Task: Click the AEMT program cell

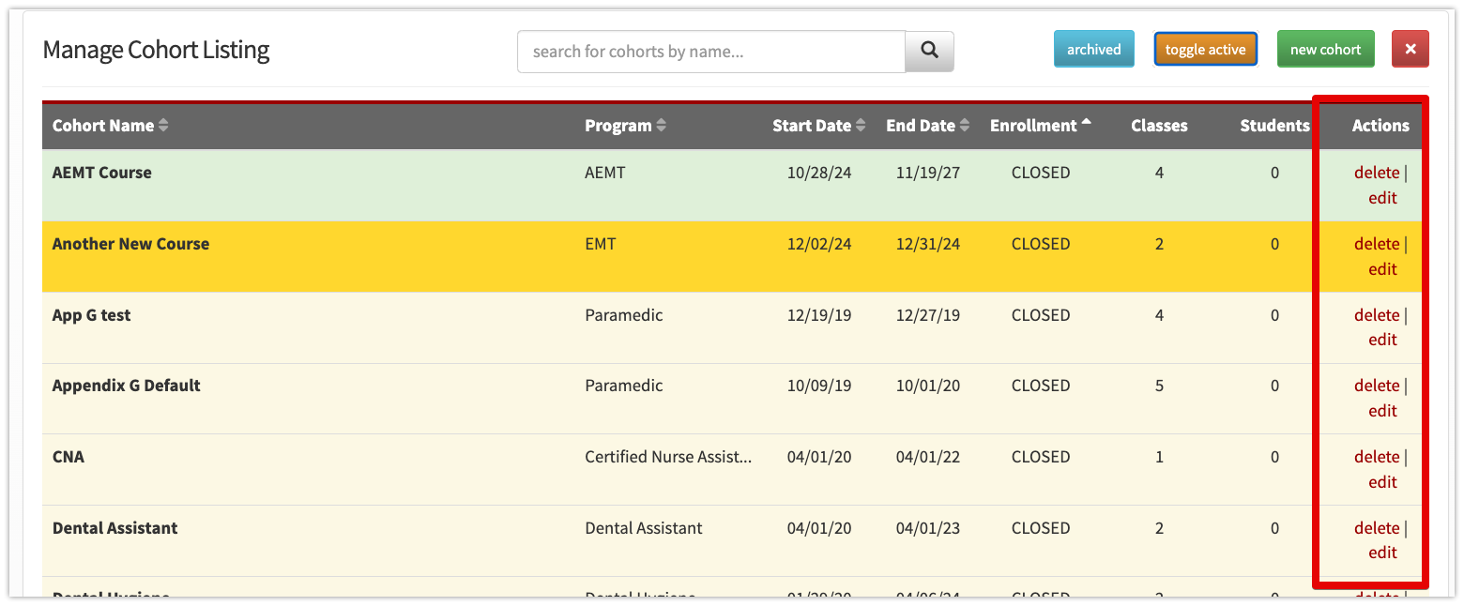Action: click(x=605, y=173)
